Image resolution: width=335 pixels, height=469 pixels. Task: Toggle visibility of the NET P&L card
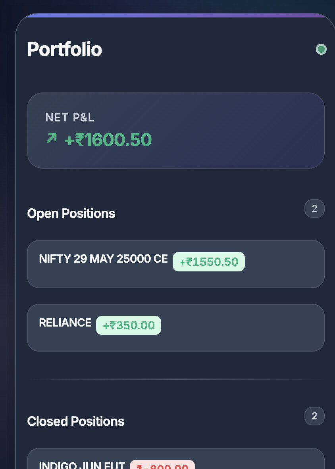(x=176, y=130)
